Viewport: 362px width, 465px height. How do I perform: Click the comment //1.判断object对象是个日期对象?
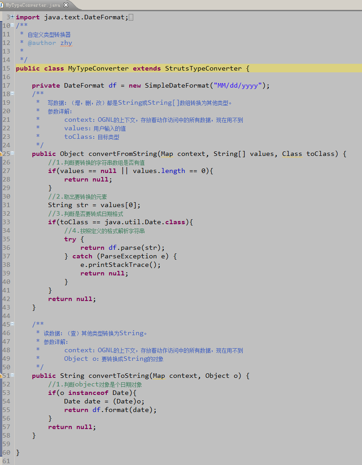[95, 384]
